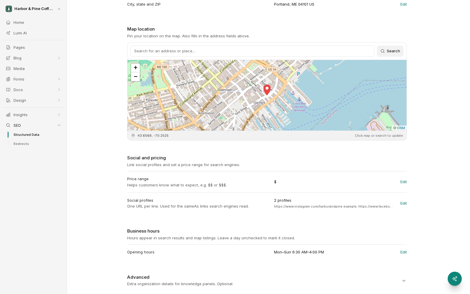Image resolution: width=470 pixels, height=294 pixels.
Task: Edit the Social profiles setting
Action: pyautogui.click(x=404, y=203)
